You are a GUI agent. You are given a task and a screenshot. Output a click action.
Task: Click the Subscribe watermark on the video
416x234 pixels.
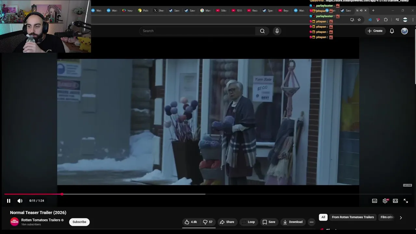(x=407, y=185)
